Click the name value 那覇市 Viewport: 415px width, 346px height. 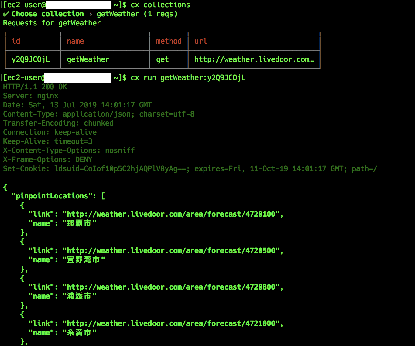(79, 223)
